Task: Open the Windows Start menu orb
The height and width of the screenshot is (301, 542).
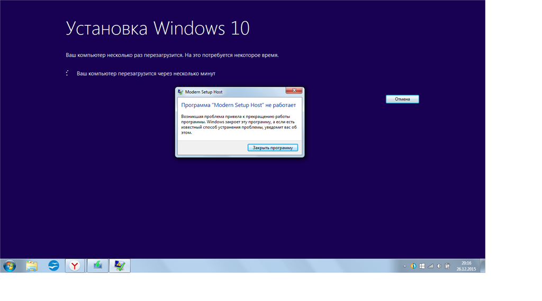Action: coord(10,266)
